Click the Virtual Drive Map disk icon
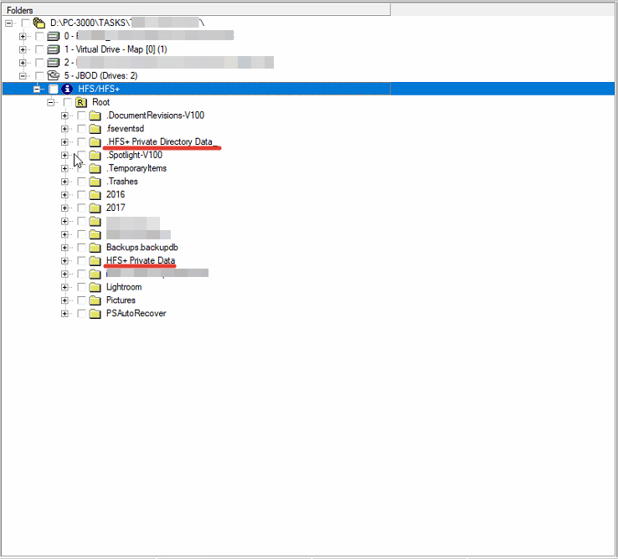 tap(54, 49)
